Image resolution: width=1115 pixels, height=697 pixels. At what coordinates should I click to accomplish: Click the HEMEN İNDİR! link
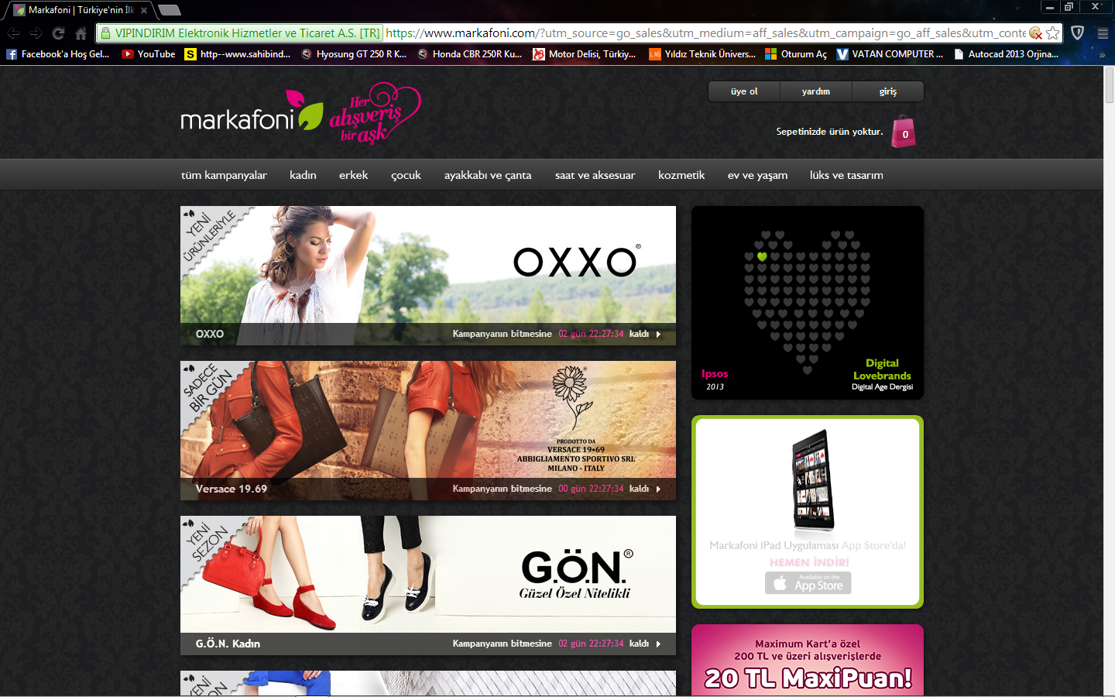point(809,562)
